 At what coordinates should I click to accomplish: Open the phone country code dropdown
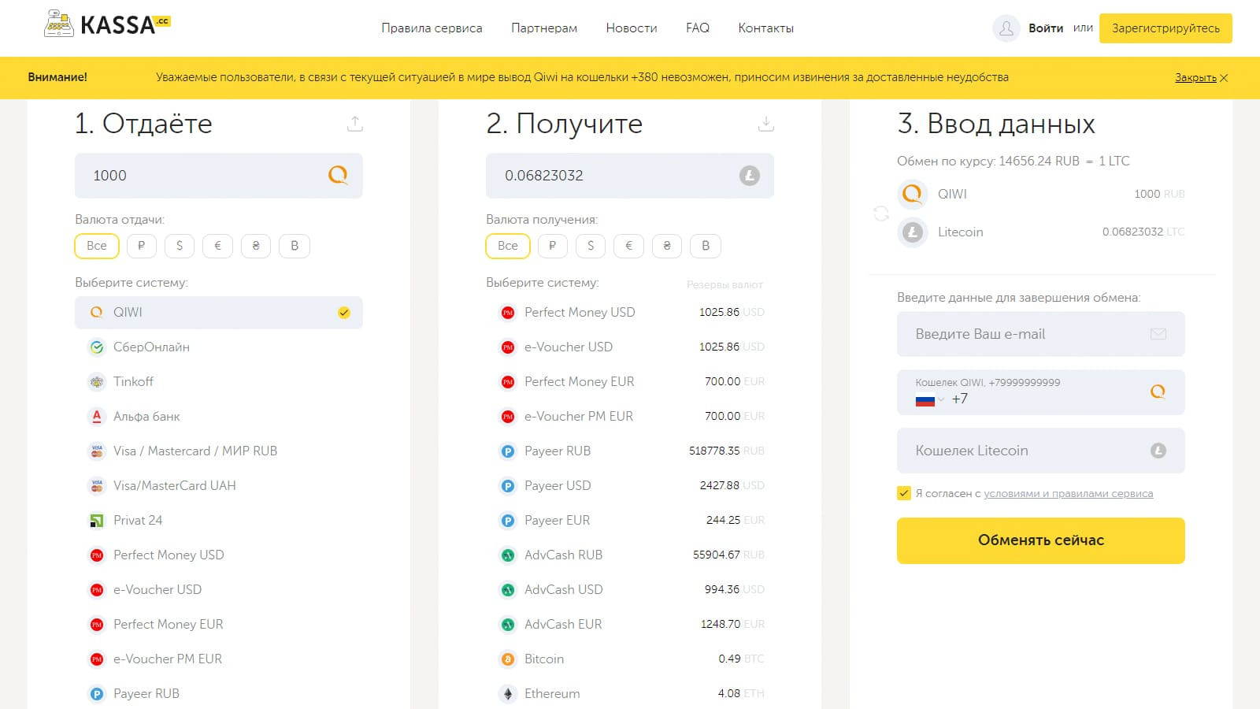click(x=930, y=399)
